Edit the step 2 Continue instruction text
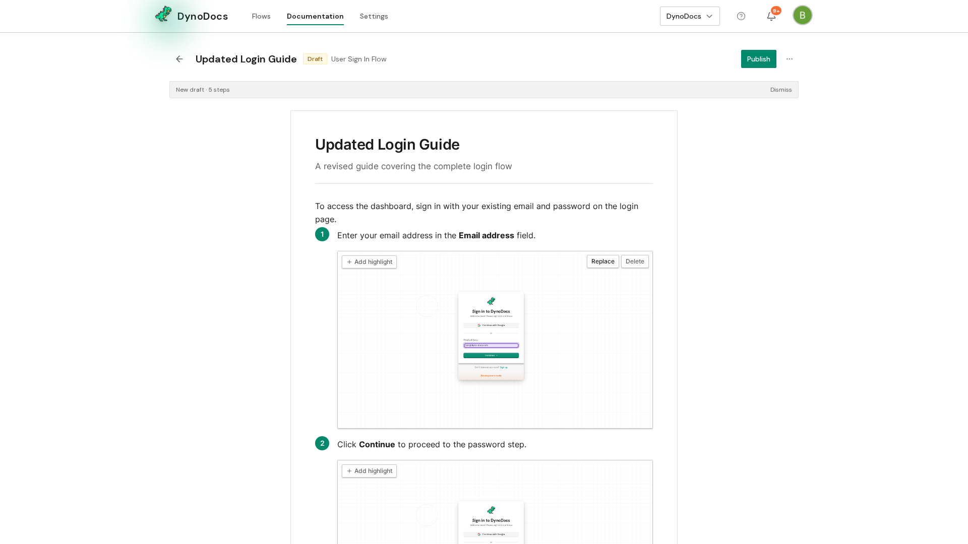The width and height of the screenshot is (968, 544). [432, 444]
